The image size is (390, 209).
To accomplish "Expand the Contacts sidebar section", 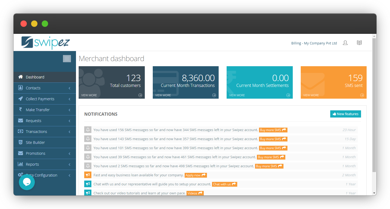I will click(x=69, y=88).
